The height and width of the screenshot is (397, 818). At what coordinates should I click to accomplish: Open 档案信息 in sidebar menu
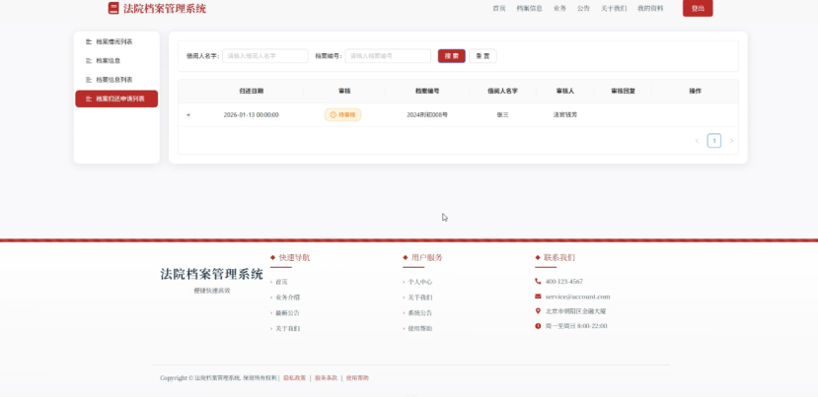point(116,61)
